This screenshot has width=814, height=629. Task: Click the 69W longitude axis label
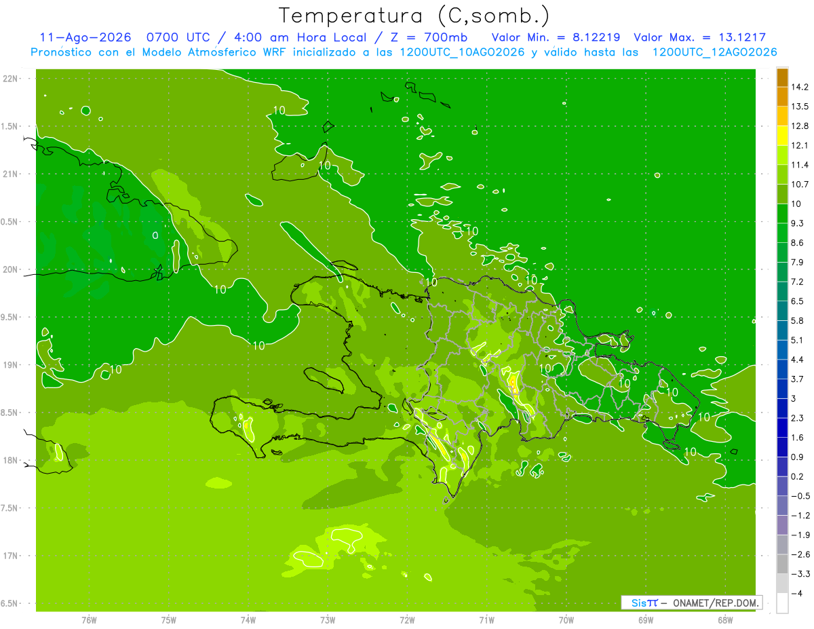pos(645,620)
